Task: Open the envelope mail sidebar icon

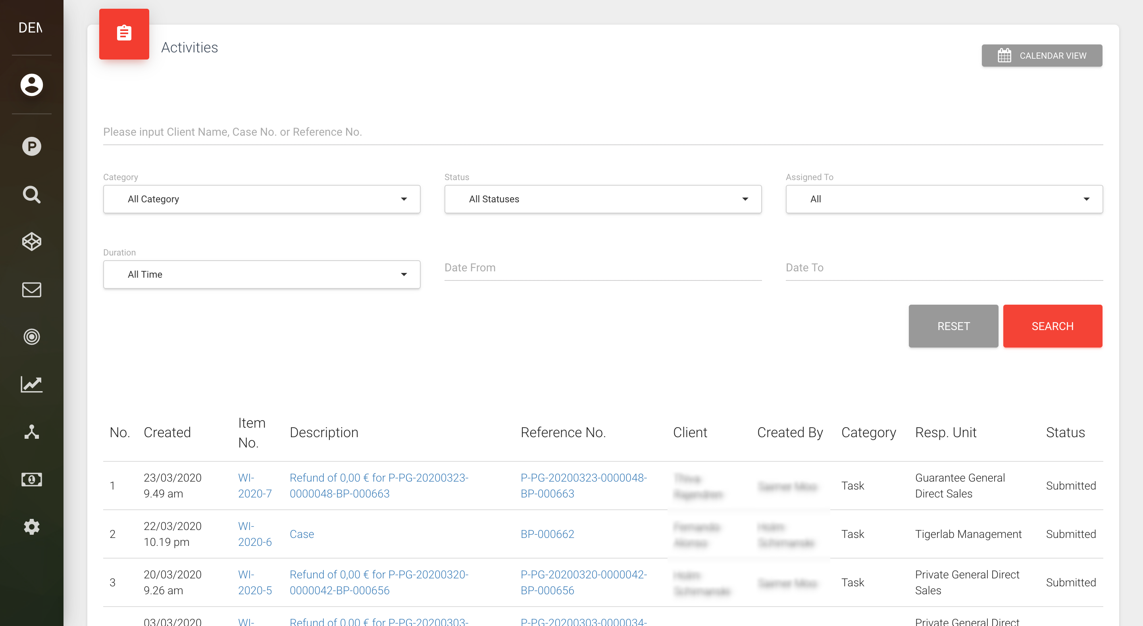Action: coord(31,290)
